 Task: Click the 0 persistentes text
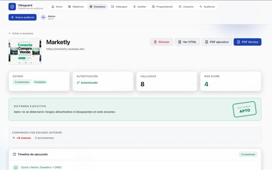tap(45, 138)
